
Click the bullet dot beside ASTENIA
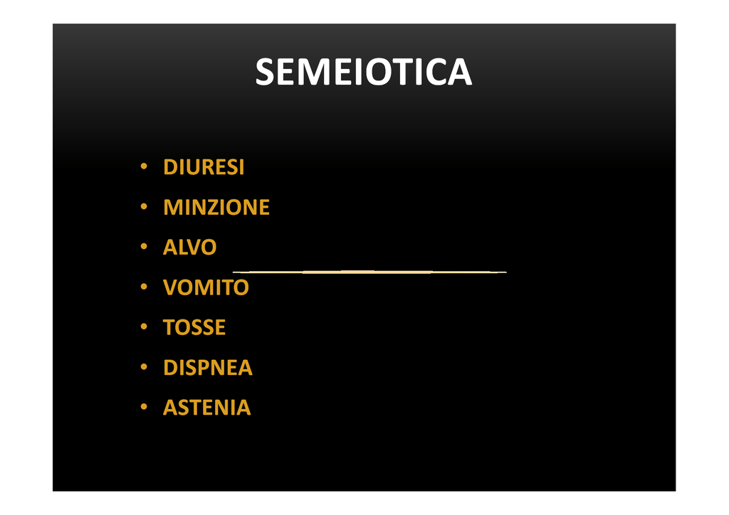coord(144,407)
